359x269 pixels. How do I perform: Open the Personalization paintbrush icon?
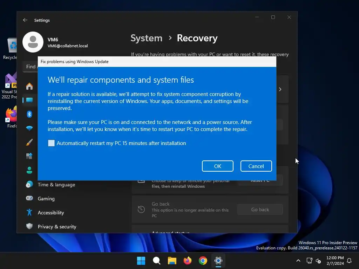[x=29, y=142]
